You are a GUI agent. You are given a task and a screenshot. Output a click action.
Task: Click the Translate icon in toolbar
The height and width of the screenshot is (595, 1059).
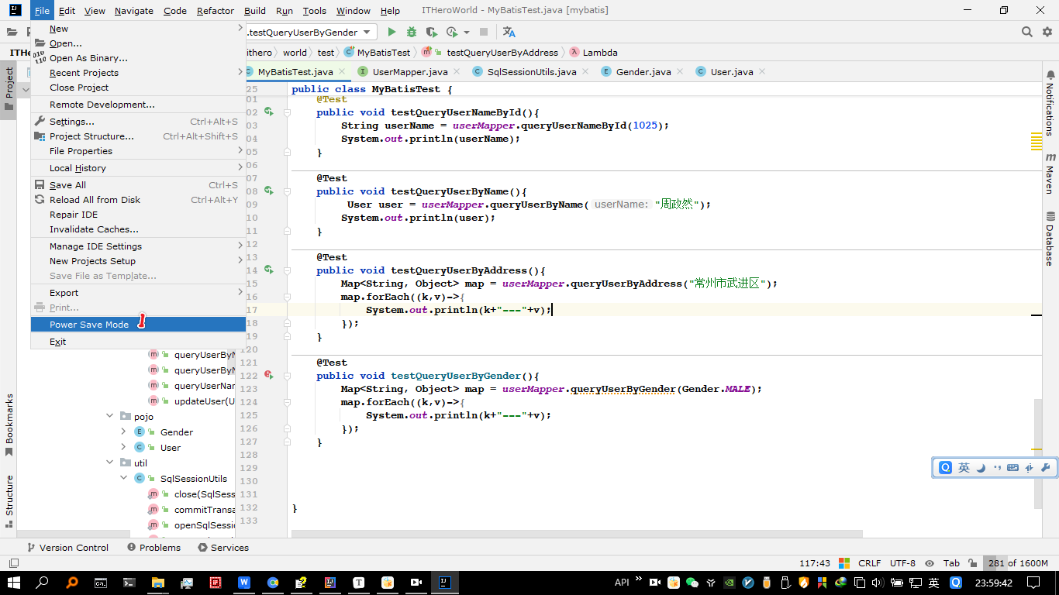tap(509, 32)
